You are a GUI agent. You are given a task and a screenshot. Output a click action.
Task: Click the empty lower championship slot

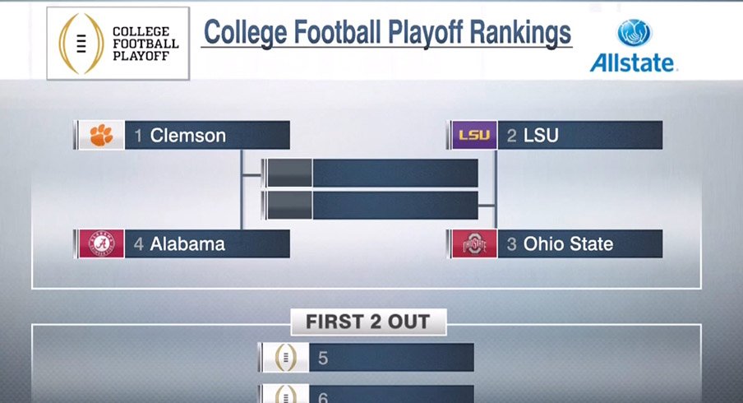370,206
